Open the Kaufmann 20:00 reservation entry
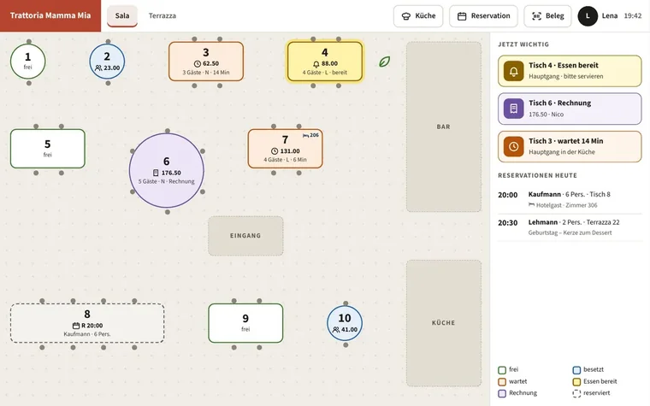The width and height of the screenshot is (650, 406). [570, 199]
